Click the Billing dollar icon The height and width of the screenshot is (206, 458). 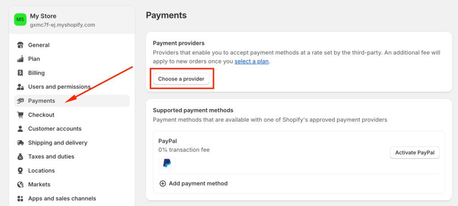[20, 73]
